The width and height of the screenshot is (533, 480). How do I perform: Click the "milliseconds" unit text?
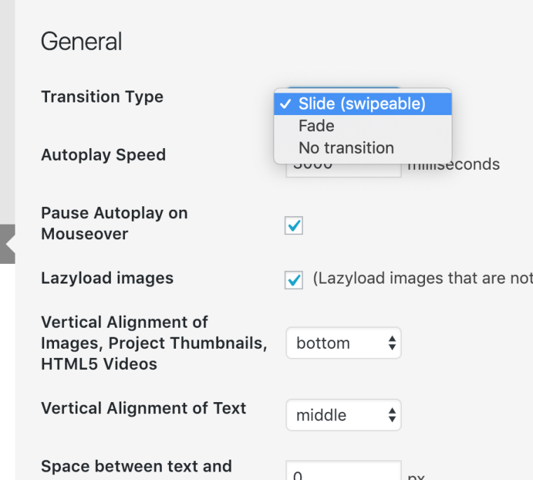point(463,166)
